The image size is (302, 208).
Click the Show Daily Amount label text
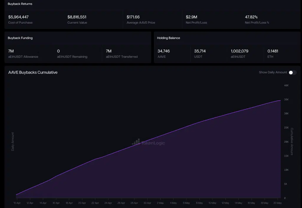coord(273,72)
